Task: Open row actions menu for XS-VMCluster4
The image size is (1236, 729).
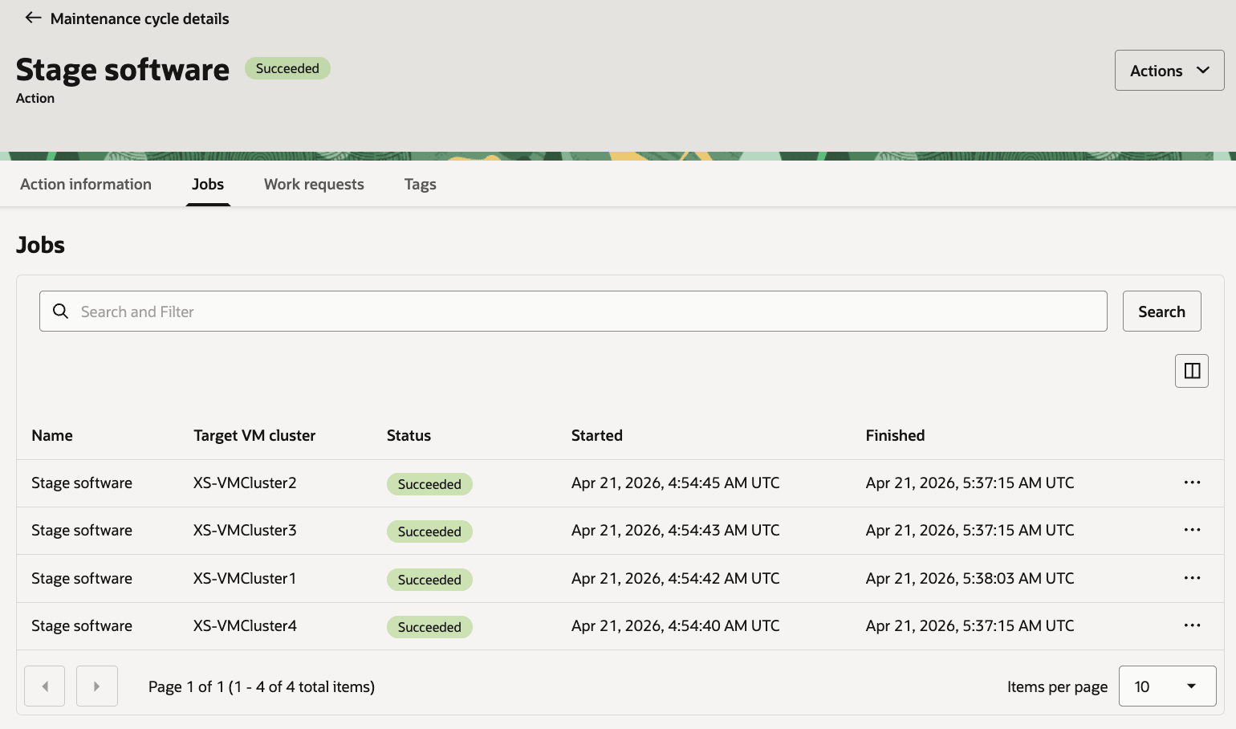Action: [1192, 625]
